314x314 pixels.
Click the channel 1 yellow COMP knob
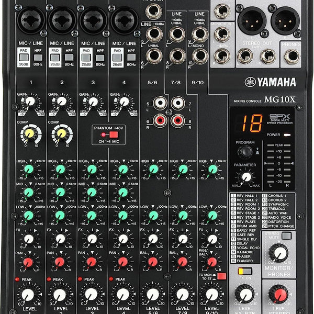tap(30, 133)
